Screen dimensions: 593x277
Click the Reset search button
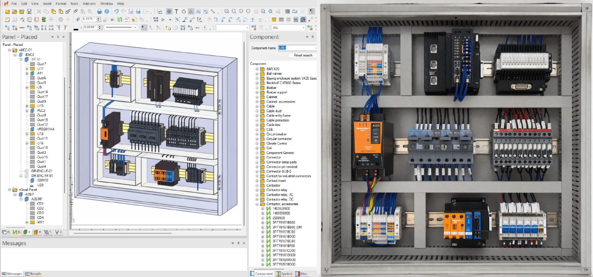coord(303,55)
